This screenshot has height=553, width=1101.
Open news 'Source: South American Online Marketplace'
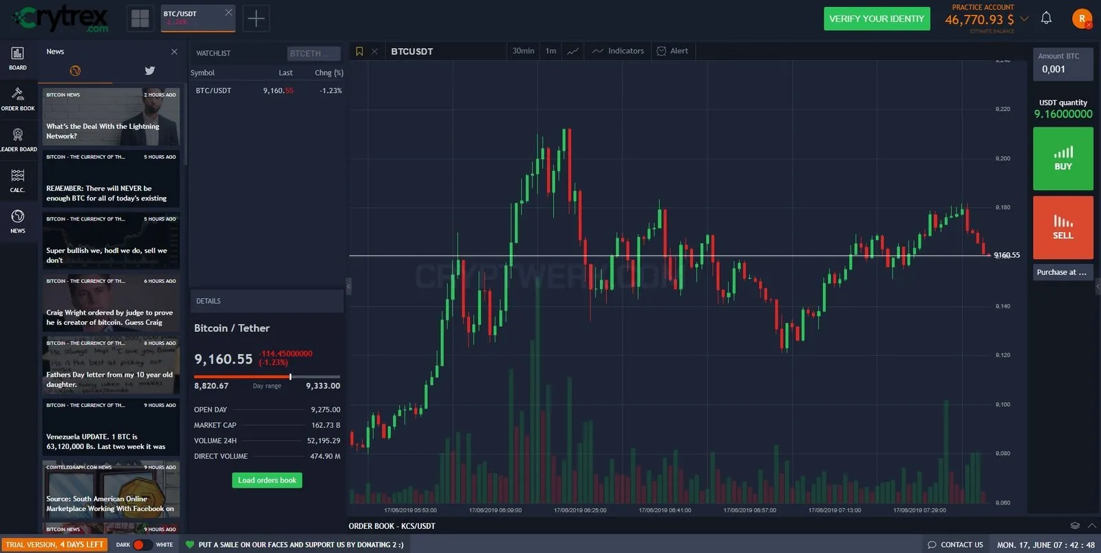point(111,489)
